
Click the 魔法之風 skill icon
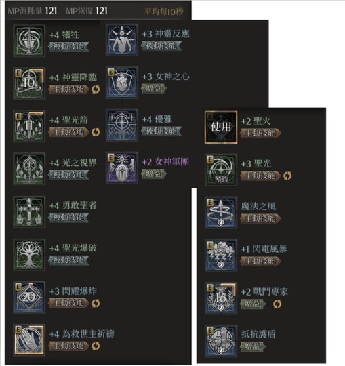coord(221,213)
